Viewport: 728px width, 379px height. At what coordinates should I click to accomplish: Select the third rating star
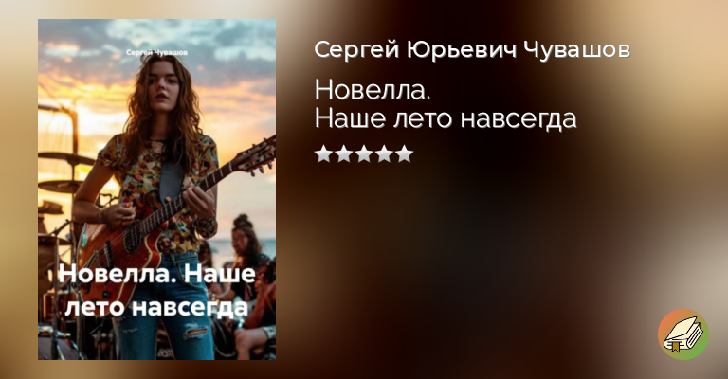click(364, 153)
